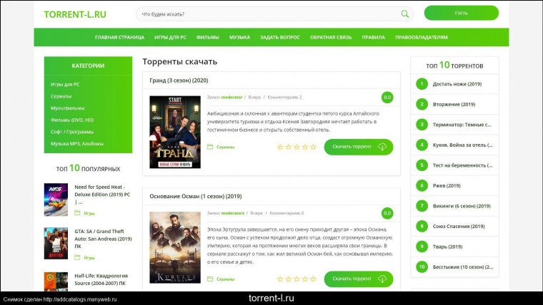This screenshot has height=305, width=543.
Task: Click the Гранд poster thumbnail
Action: point(175,132)
